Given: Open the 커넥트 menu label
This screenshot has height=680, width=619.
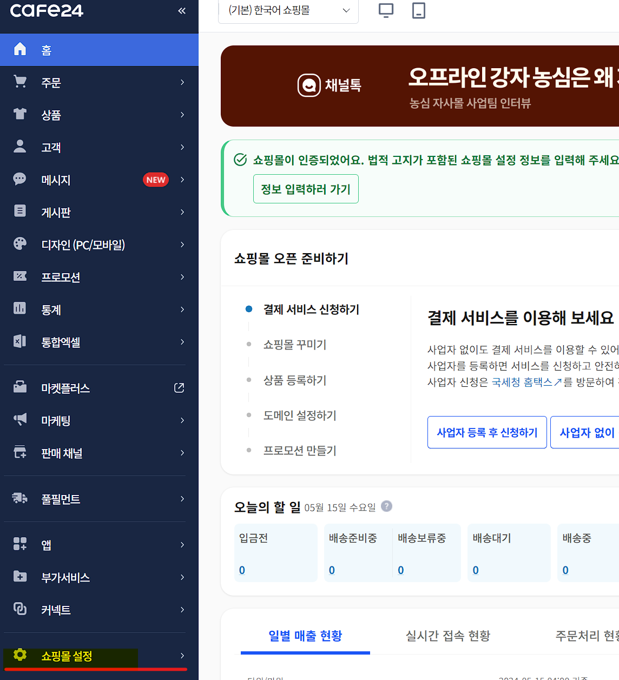Looking at the screenshot, I should [x=56, y=610].
